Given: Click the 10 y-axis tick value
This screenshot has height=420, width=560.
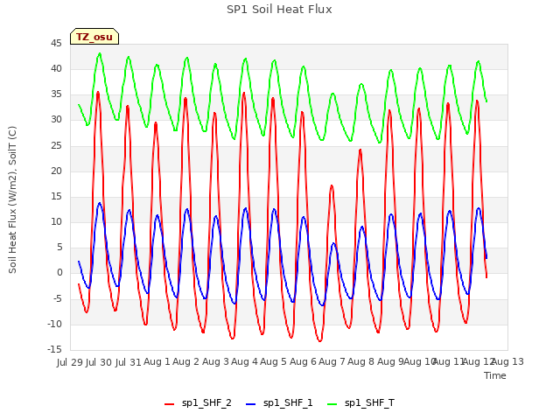Looking at the screenshot, I should pos(56,221).
